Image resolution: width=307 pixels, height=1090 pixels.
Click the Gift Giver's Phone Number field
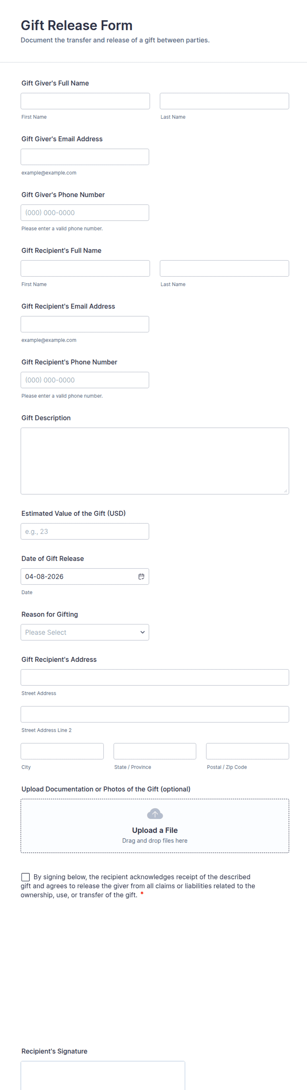click(x=85, y=212)
